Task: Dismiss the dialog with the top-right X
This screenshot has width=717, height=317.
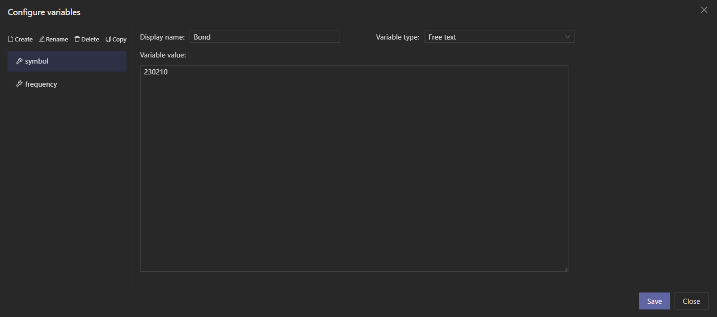Action: coord(704,10)
